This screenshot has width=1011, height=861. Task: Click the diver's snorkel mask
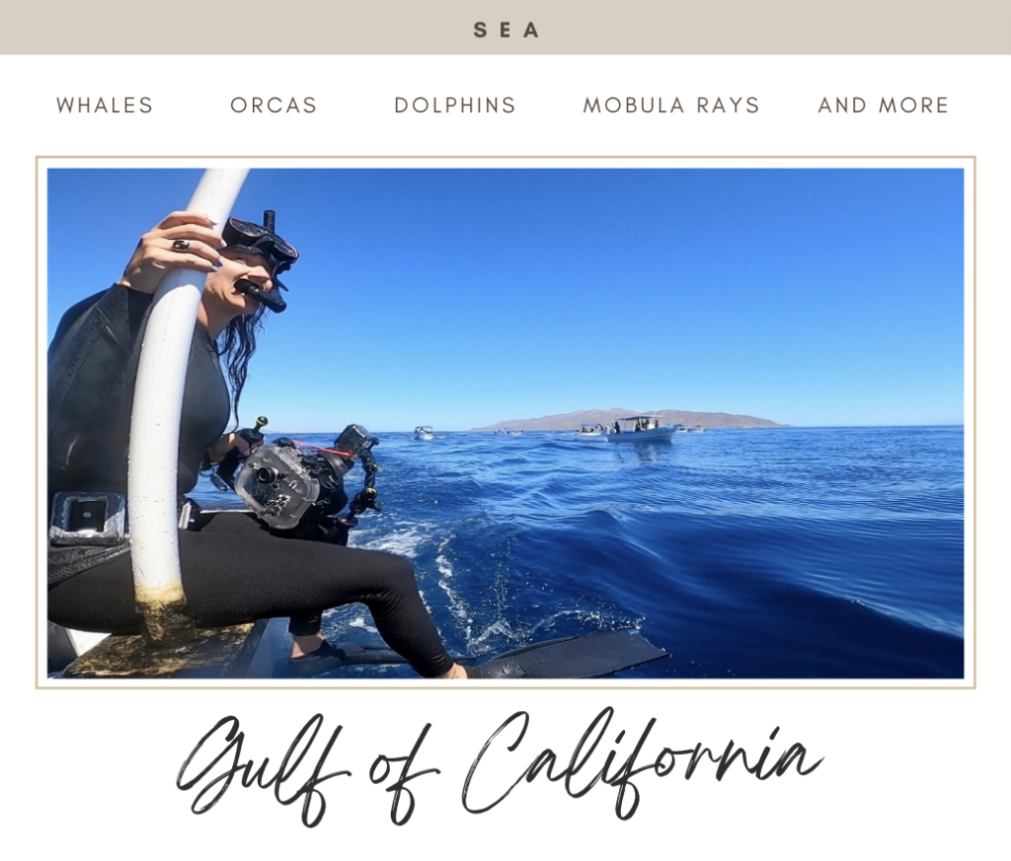[263, 243]
